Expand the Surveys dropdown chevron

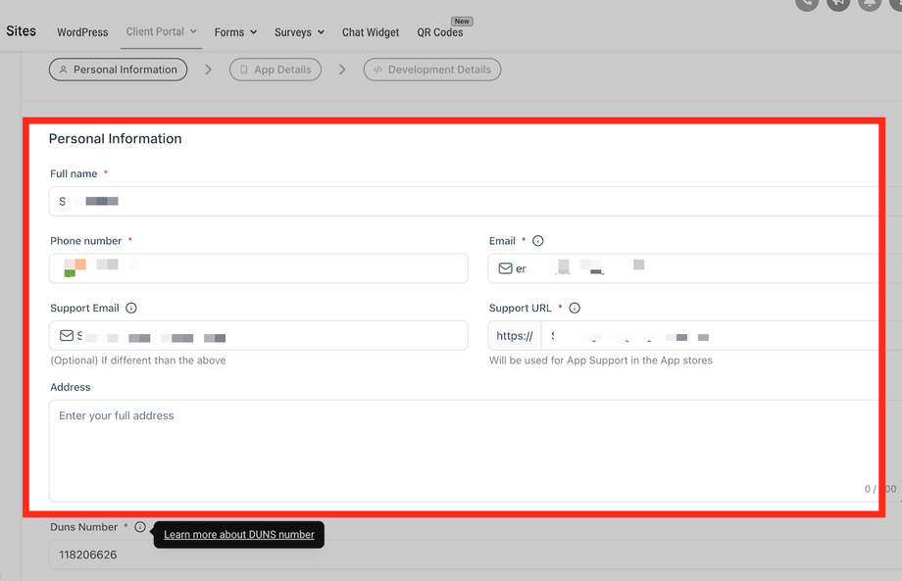pyautogui.click(x=321, y=32)
